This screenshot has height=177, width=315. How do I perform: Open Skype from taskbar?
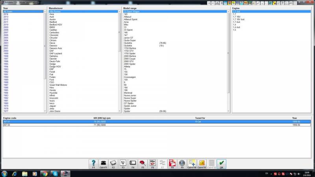pos(55,174)
